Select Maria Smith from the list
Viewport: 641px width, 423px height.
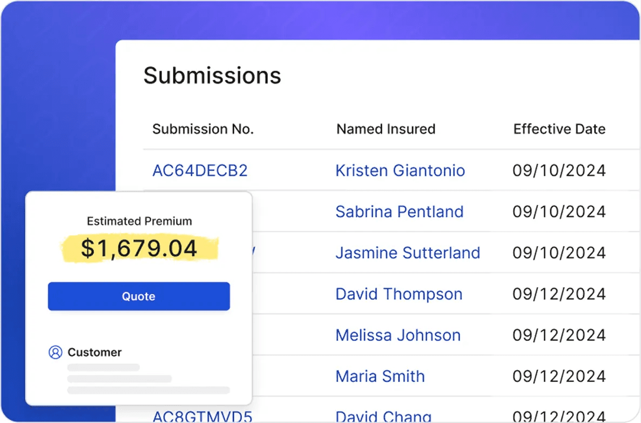(380, 376)
